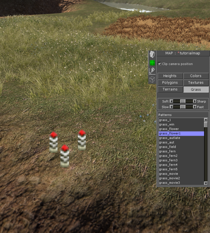Select the entity placement tool icon
The width and height of the screenshot is (210, 233).
(x=152, y=71)
